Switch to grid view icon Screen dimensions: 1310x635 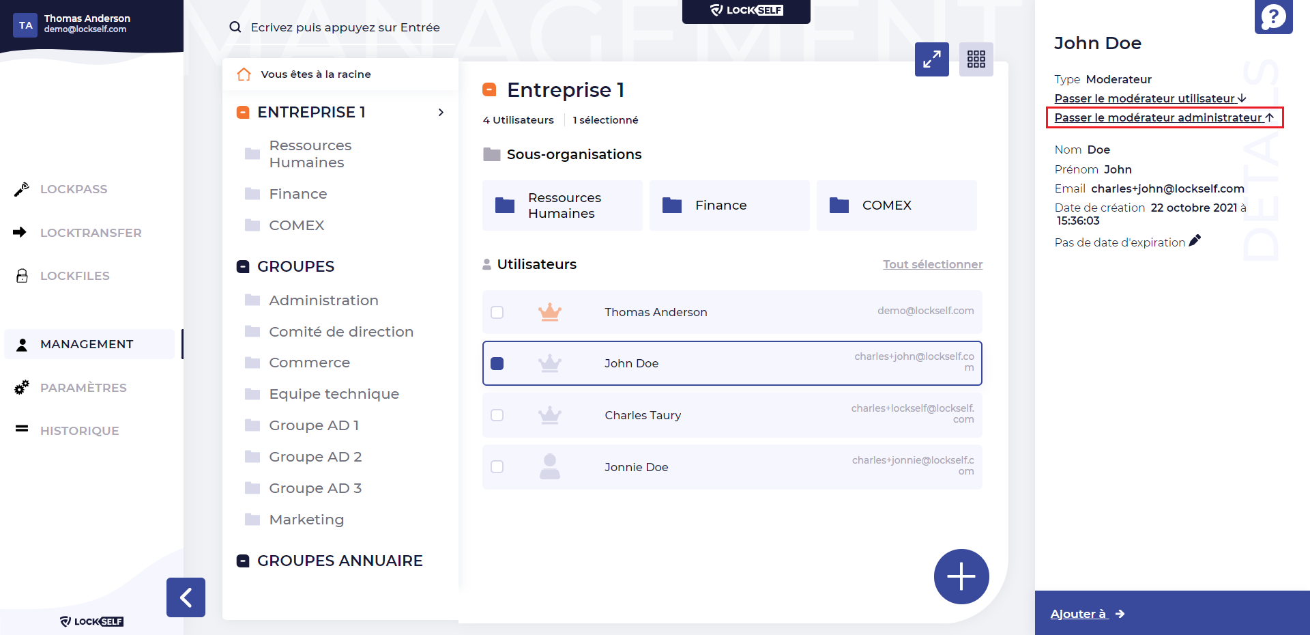(976, 59)
